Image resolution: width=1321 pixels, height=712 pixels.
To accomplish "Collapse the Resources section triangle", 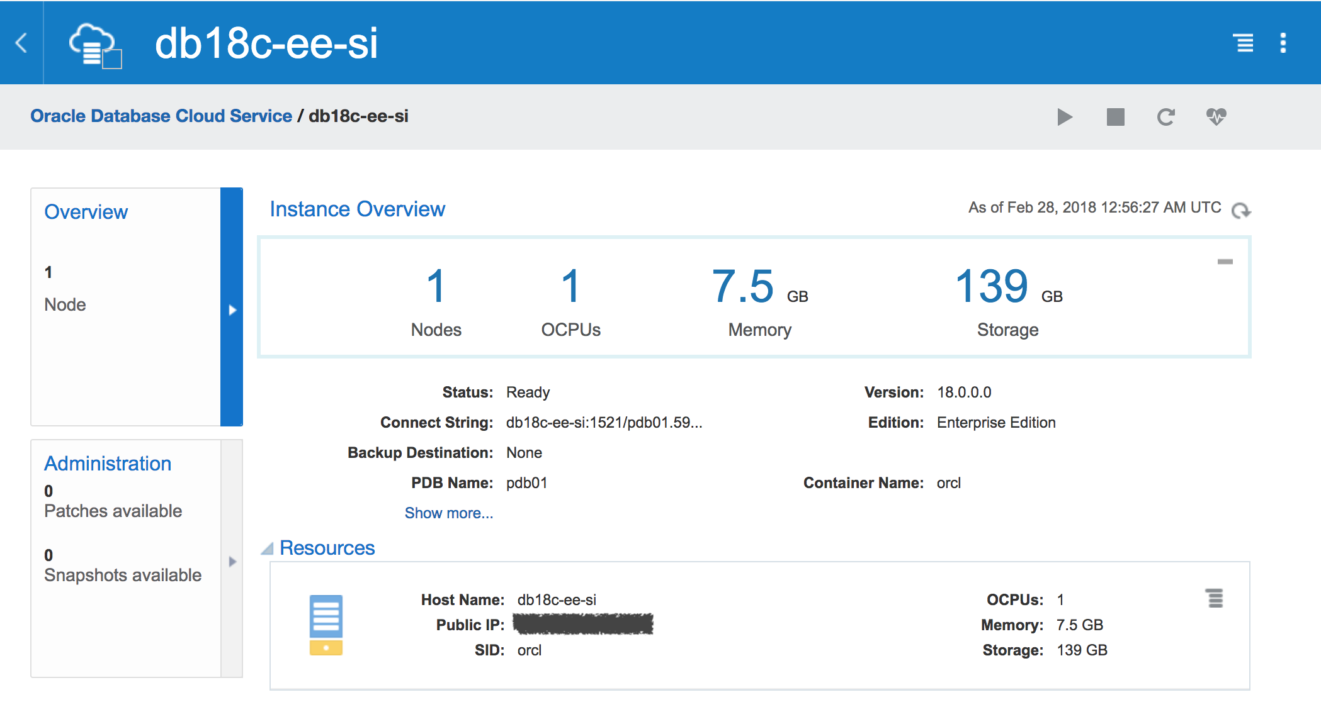I will [x=268, y=548].
